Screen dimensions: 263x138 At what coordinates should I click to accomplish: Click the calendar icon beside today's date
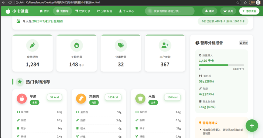pyautogui.click(x=18, y=21)
